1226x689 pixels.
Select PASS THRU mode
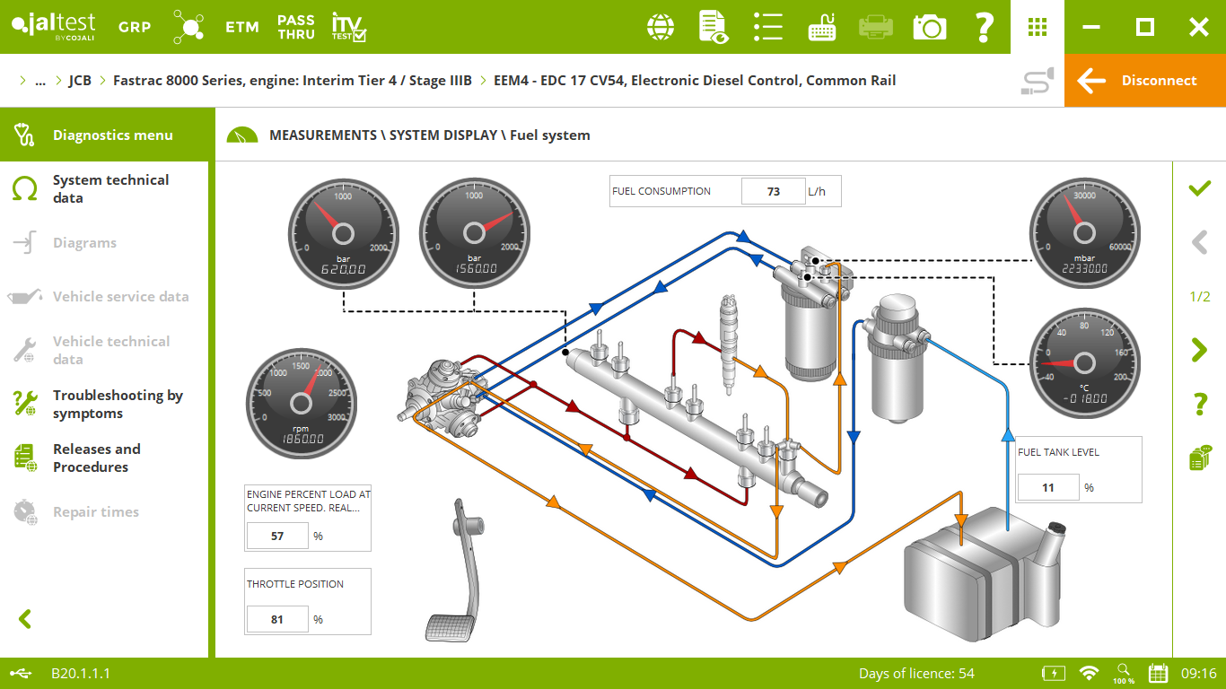tap(296, 27)
